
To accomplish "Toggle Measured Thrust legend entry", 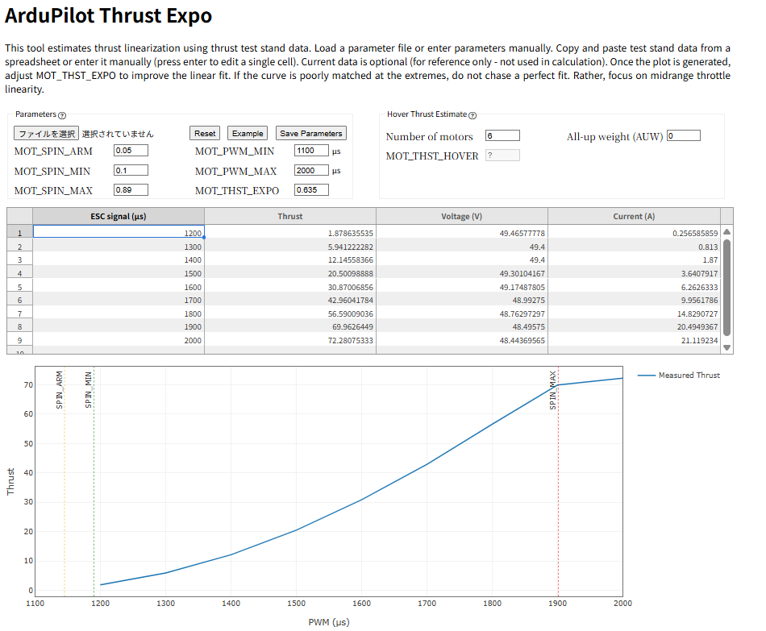I will (x=679, y=375).
